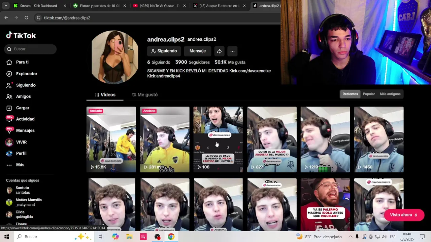Go to Siguiendo in the sidebar

point(21,85)
